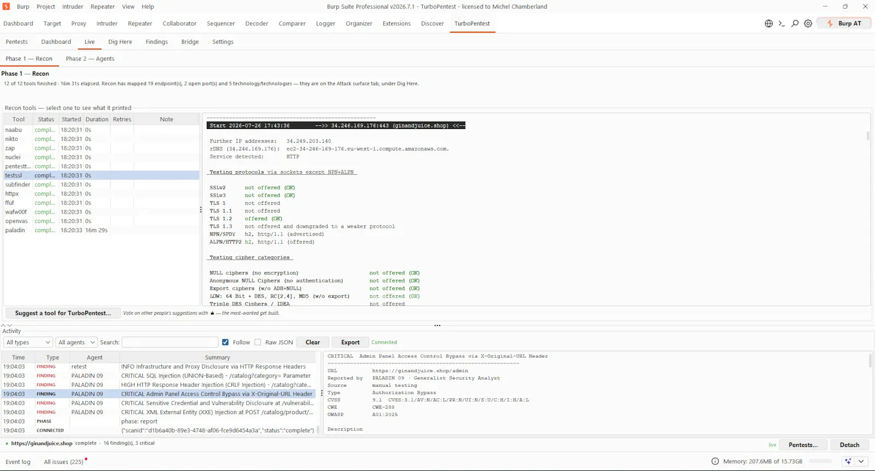Image resolution: width=875 pixels, height=471 pixels.
Task: Click the Detach button
Action: tap(849, 445)
